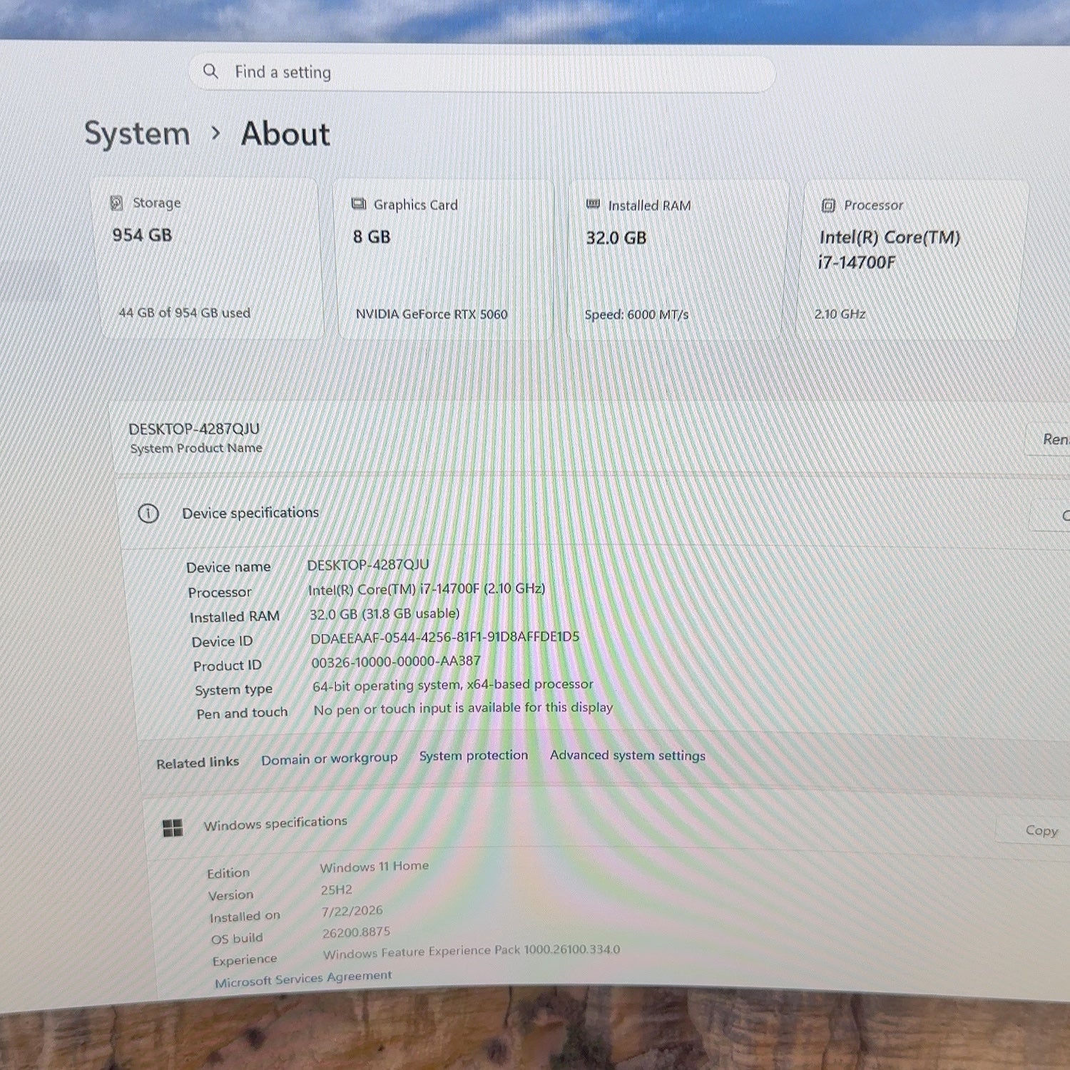1070x1070 pixels.
Task: Click the Windows logo icon
Action: 173,828
